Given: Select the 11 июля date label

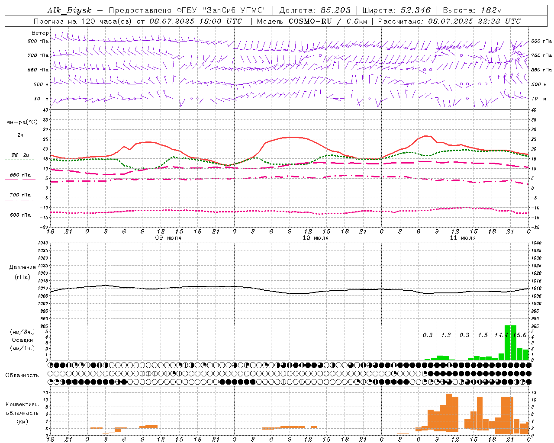Looking at the screenshot, I should pyautogui.click(x=463, y=238).
